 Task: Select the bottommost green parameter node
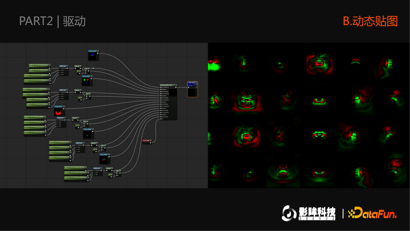[76, 177]
